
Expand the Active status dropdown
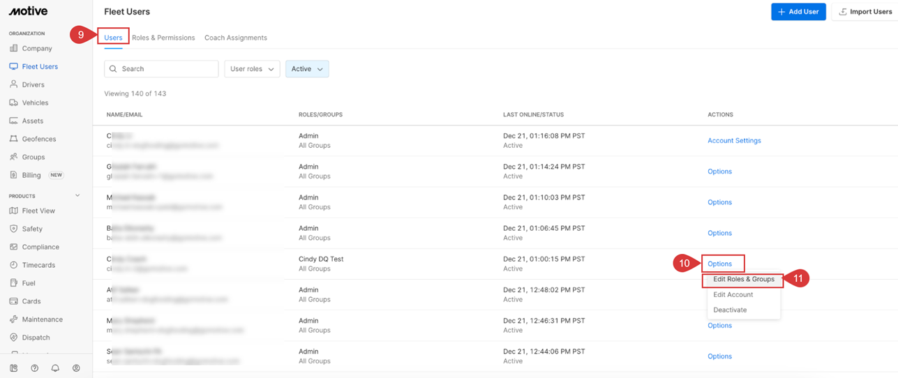[307, 69]
